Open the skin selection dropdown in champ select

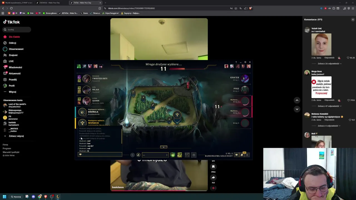[155, 155]
